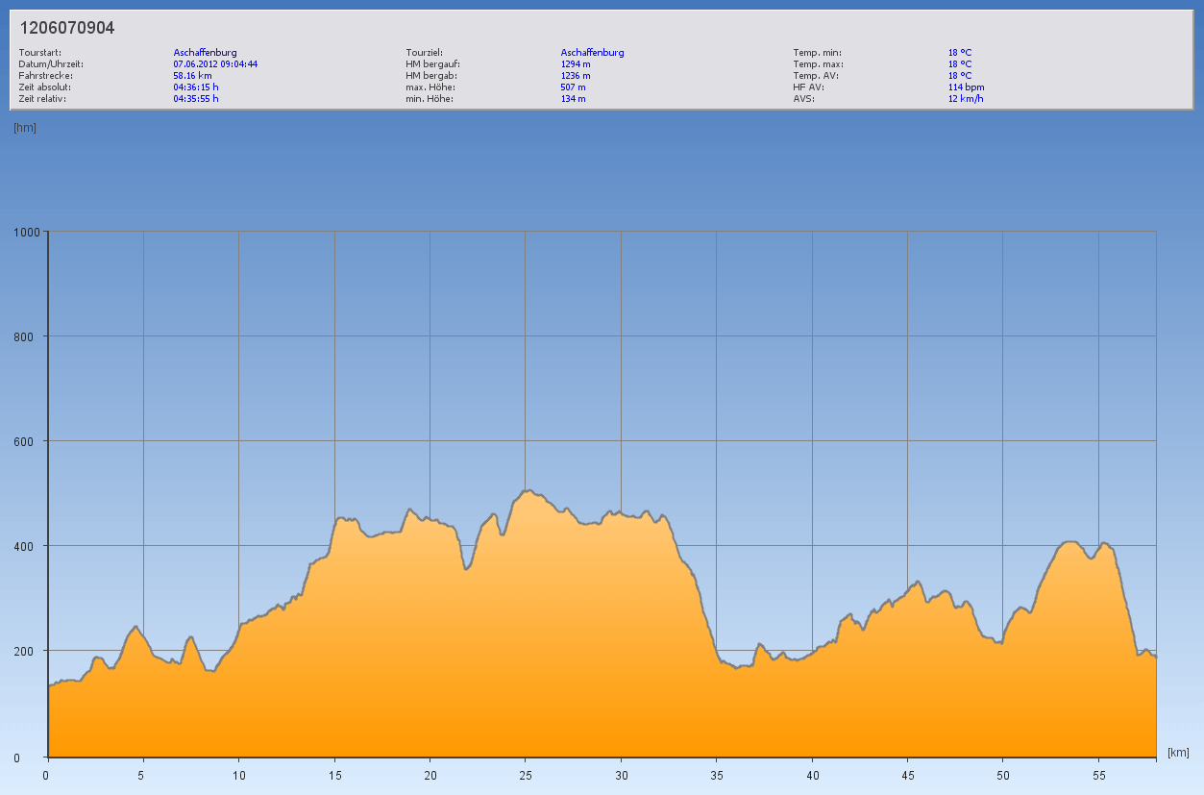Click the 1000 label on the height axis
The width and height of the screenshot is (1204, 795).
(27, 232)
